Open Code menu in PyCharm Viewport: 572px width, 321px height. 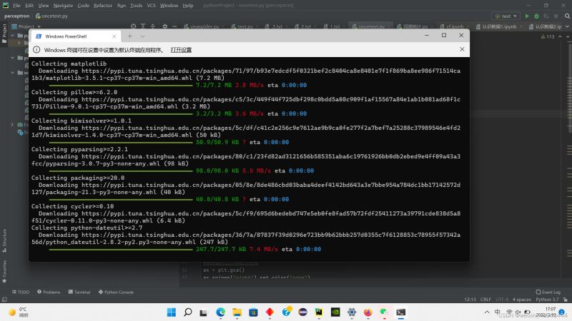click(x=83, y=6)
